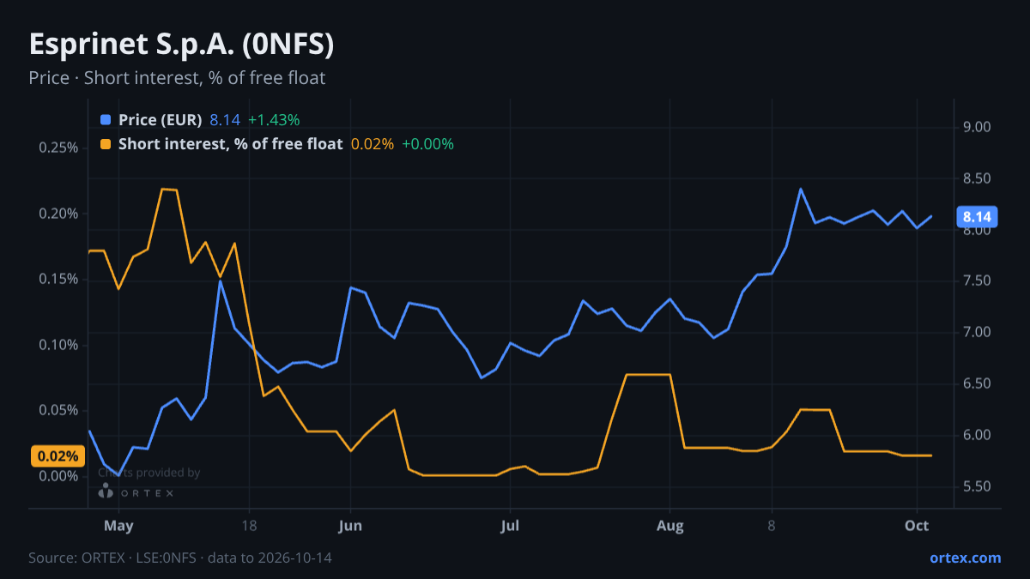Click the 9.00 right axis label

click(x=978, y=127)
